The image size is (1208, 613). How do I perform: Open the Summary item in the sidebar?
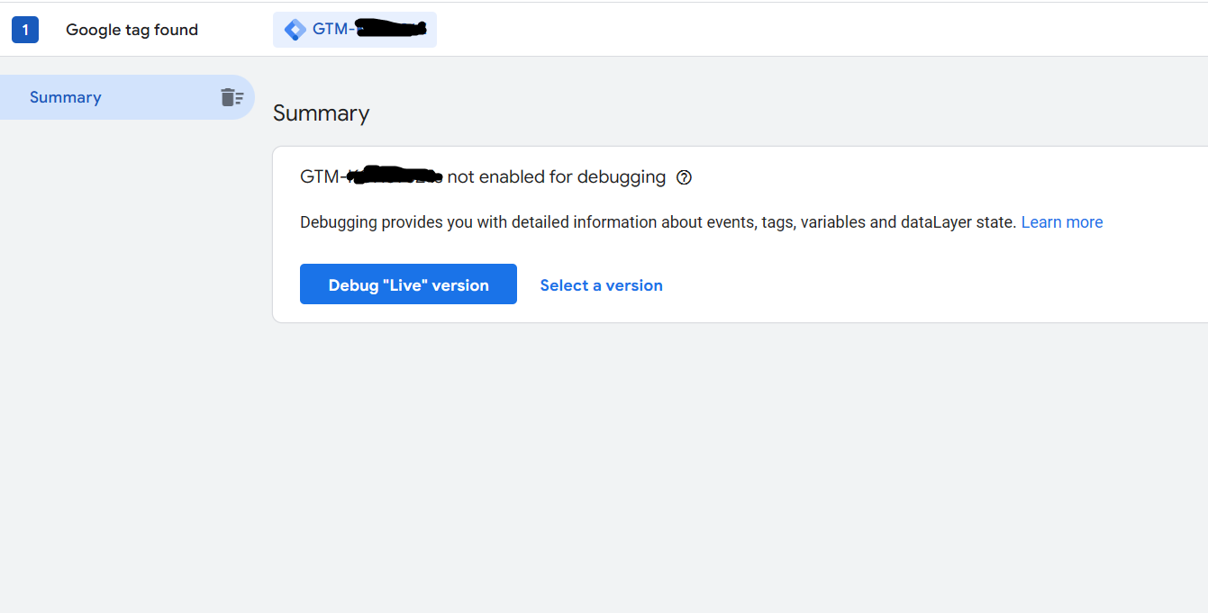click(x=127, y=97)
